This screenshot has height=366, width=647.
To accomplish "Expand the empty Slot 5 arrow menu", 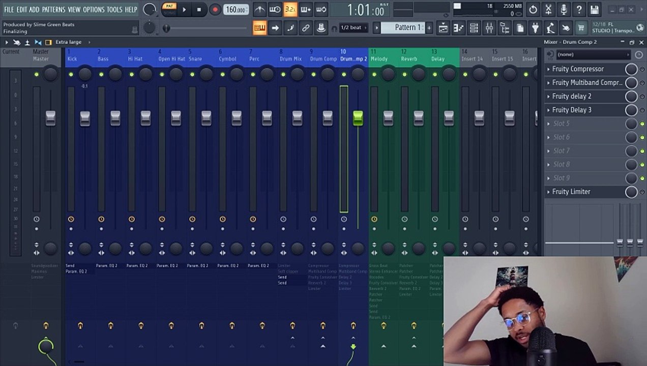I will point(549,124).
